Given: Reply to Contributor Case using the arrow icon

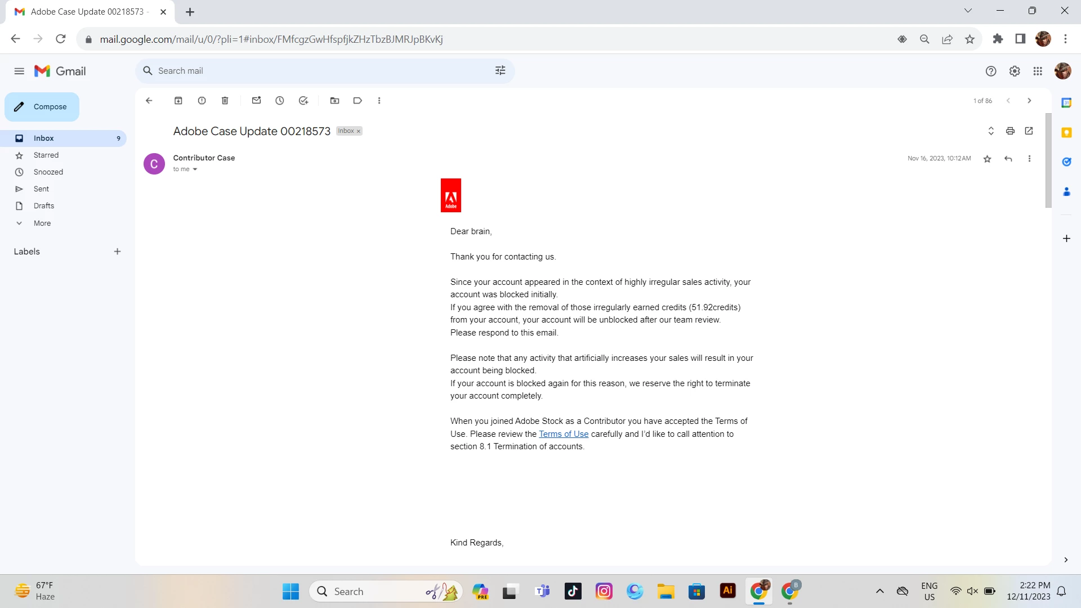Looking at the screenshot, I should (x=1008, y=159).
